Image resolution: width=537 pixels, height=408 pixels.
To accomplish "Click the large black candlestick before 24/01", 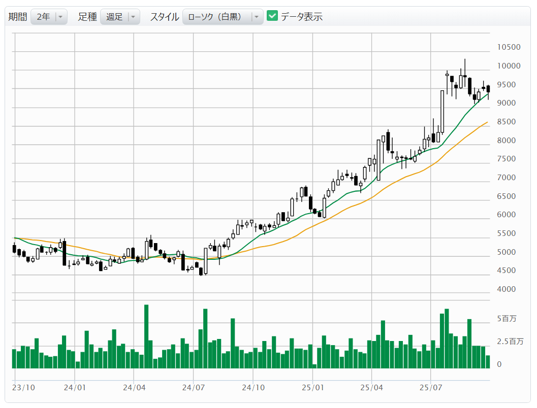I will (x=65, y=253).
